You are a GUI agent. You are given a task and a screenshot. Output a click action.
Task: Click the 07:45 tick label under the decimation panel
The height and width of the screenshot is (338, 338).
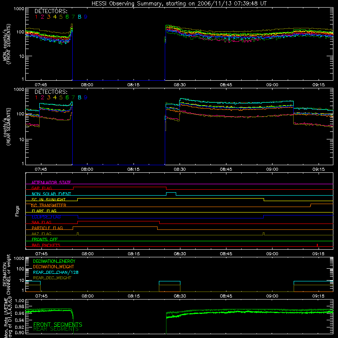[41, 296]
